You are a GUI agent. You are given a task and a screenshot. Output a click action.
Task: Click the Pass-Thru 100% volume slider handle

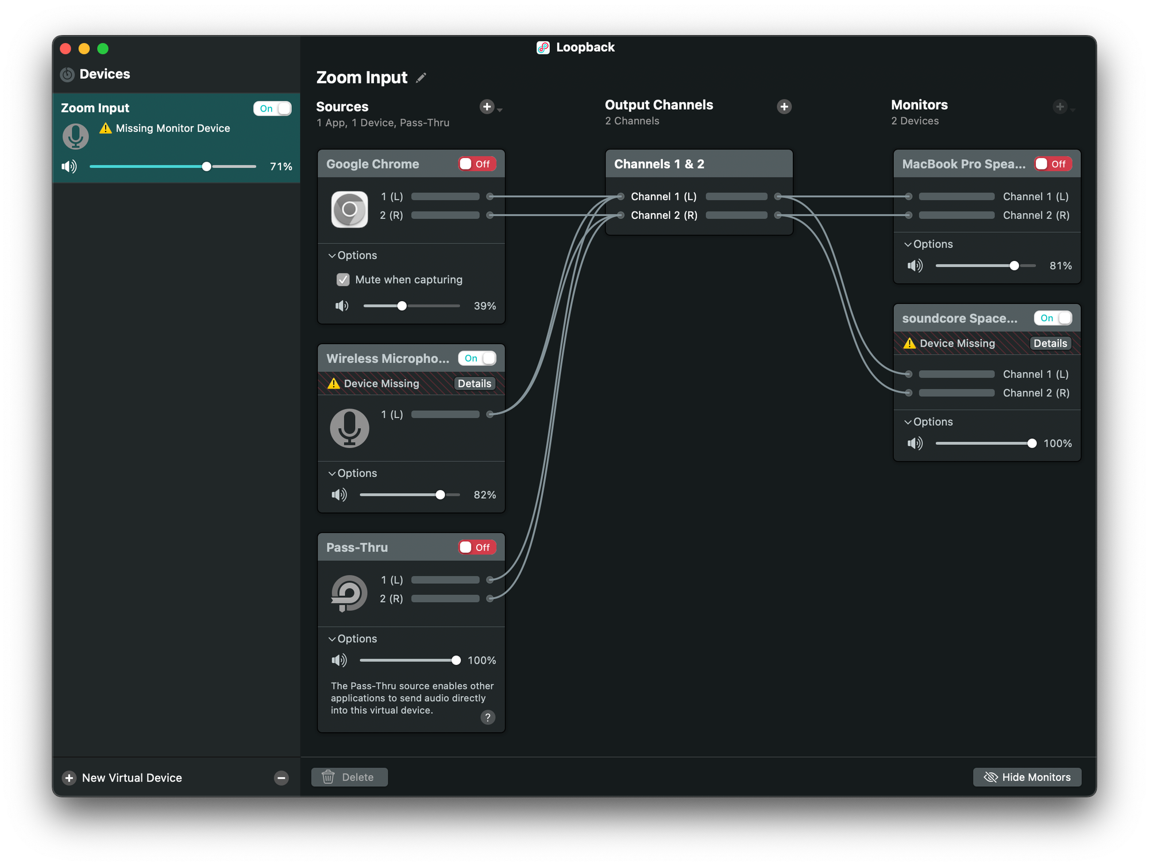click(x=456, y=660)
